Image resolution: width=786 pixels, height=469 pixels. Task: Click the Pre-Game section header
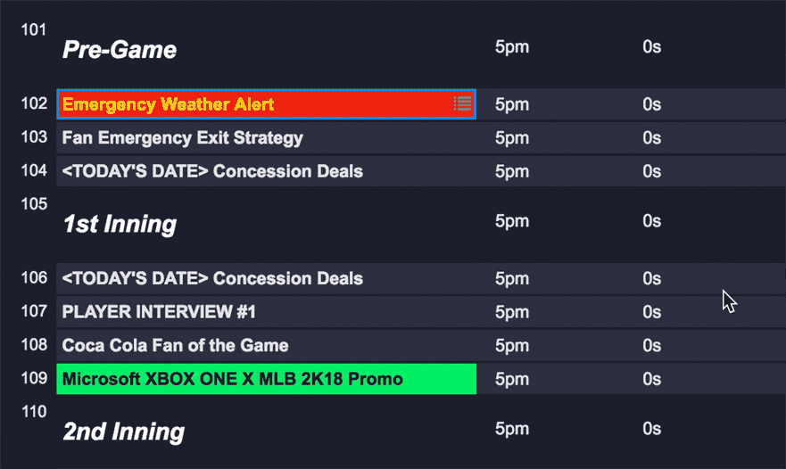coord(120,50)
